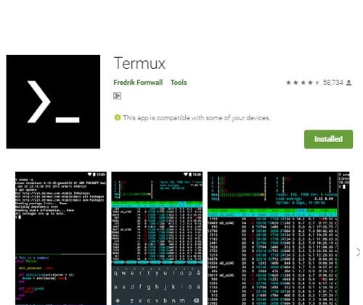Click the Termux app title

click(x=139, y=63)
